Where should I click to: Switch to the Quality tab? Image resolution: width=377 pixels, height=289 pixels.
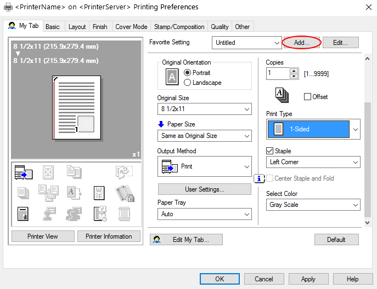pyautogui.click(x=220, y=27)
